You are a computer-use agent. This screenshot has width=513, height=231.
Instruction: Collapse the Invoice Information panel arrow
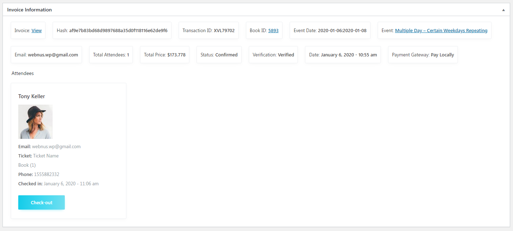[503, 10]
